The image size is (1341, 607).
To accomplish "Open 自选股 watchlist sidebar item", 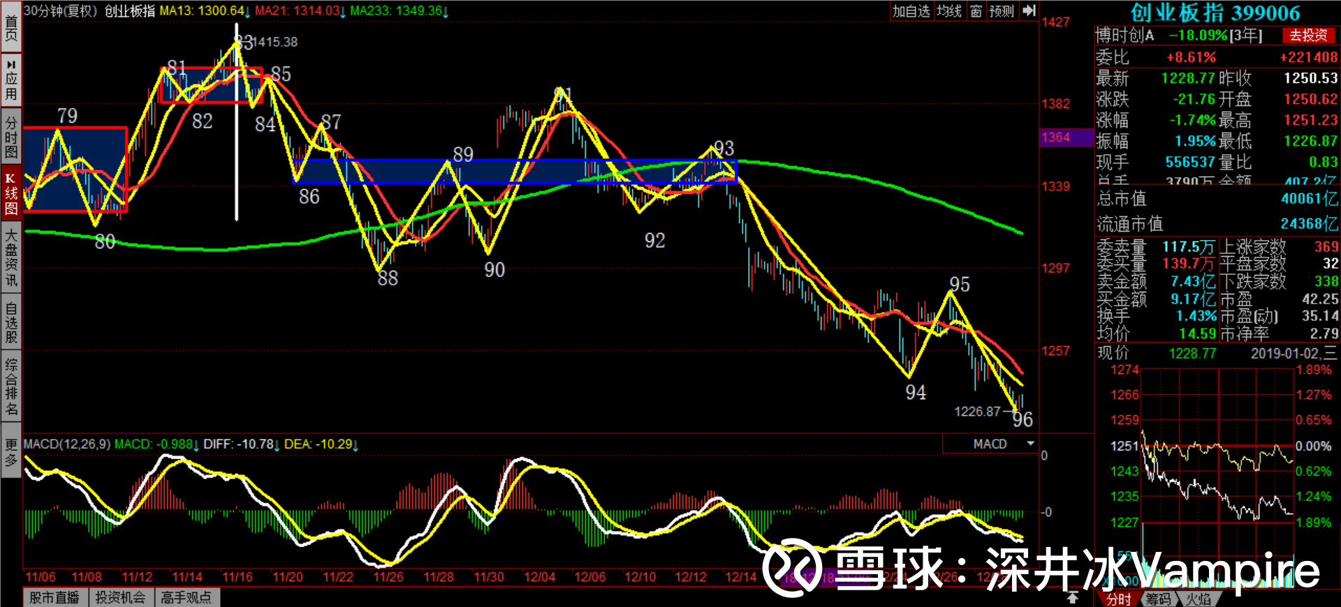I will pos(11,322).
